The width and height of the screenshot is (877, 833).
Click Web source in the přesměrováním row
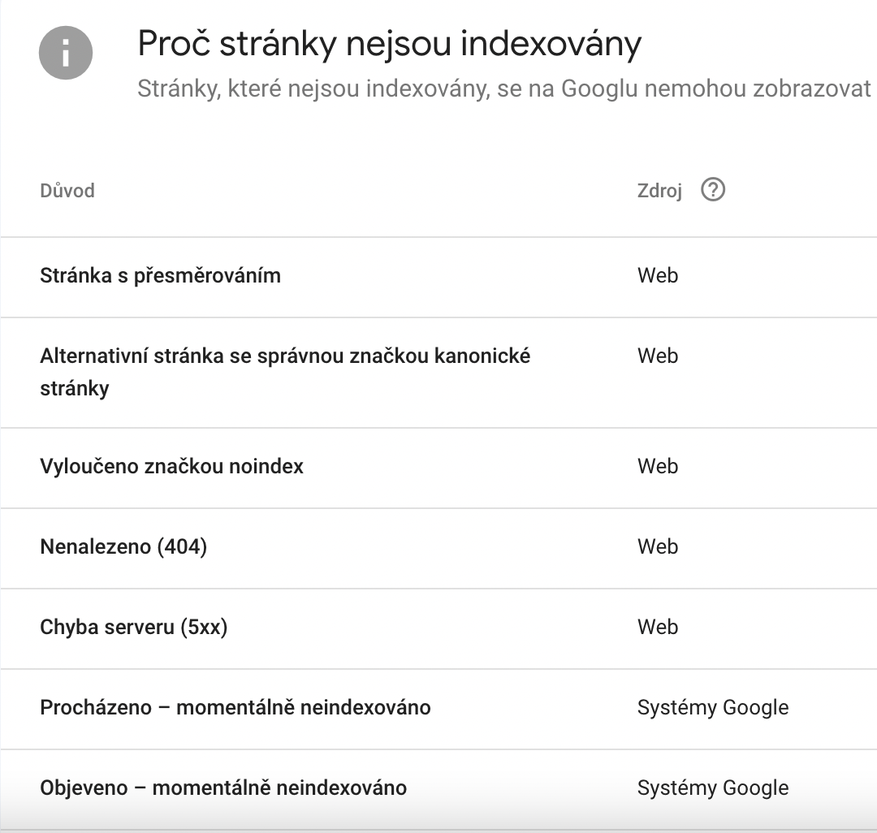tap(658, 275)
